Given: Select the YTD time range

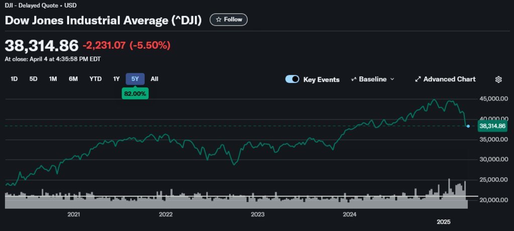Looking at the screenshot, I should pyautogui.click(x=95, y=79).
